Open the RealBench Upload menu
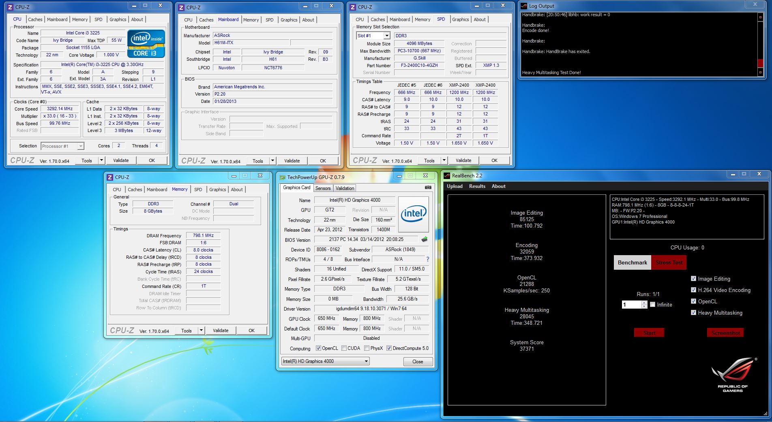The height and width of the screenshot is (422, 772). 455,186
